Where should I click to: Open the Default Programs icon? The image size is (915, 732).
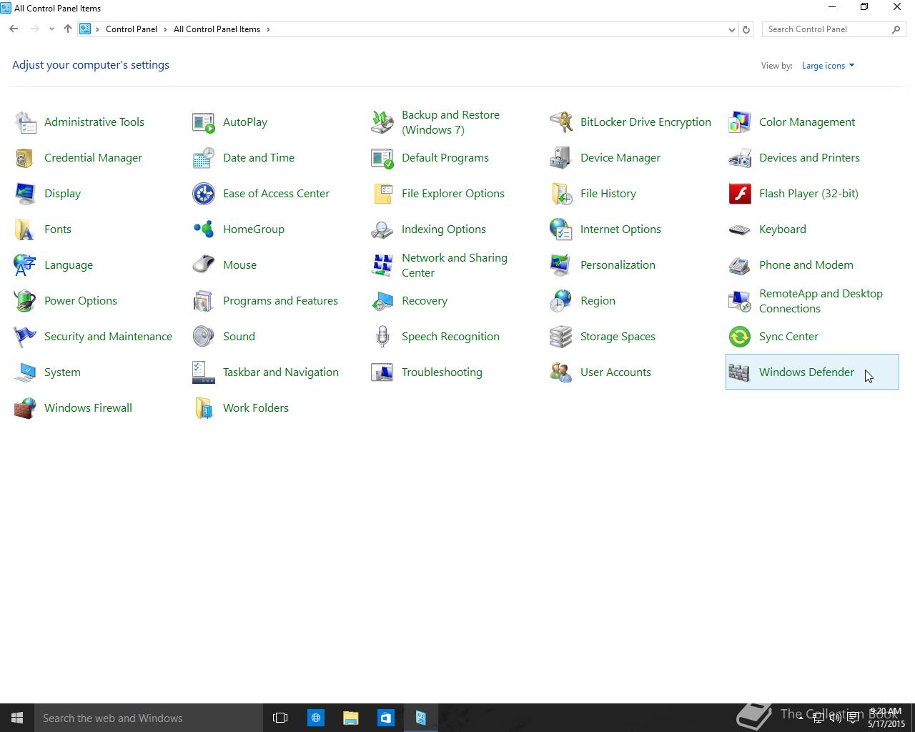coord(382,158)
